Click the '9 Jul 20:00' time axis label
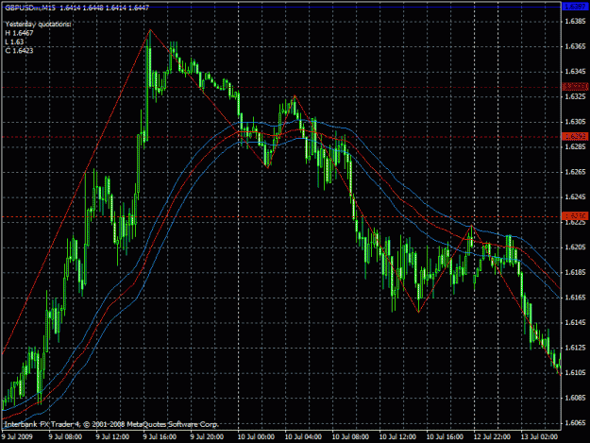 point(207,437)
